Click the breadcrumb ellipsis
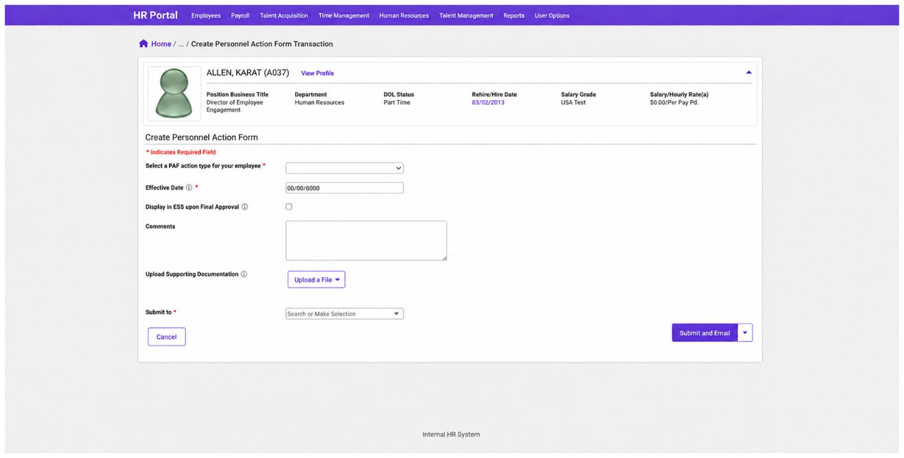 181,44
